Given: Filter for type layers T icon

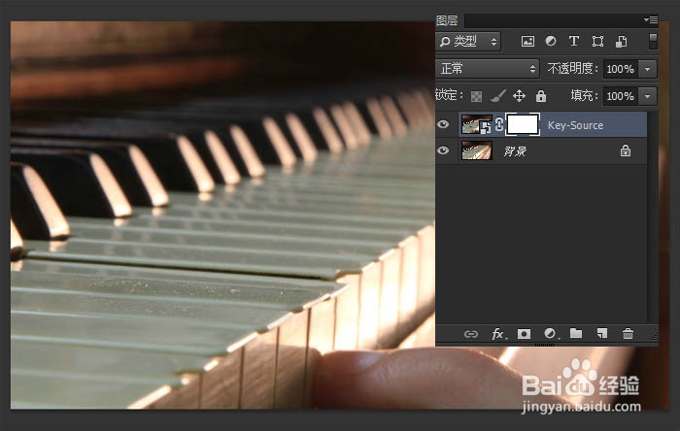Looking at the screenshot, I should point(574,41).
